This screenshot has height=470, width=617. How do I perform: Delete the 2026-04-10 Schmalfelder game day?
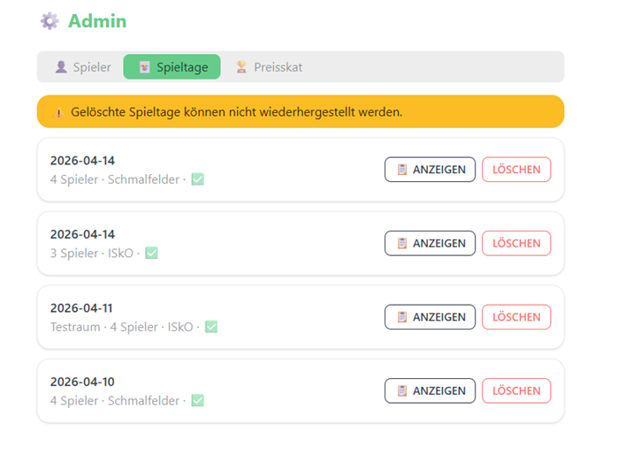[x=516, y=391]
